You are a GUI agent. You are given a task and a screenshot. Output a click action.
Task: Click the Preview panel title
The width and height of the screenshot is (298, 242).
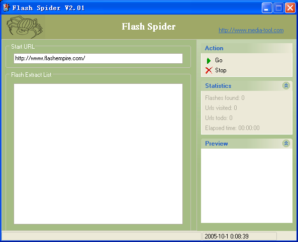(x=217, y=144)
